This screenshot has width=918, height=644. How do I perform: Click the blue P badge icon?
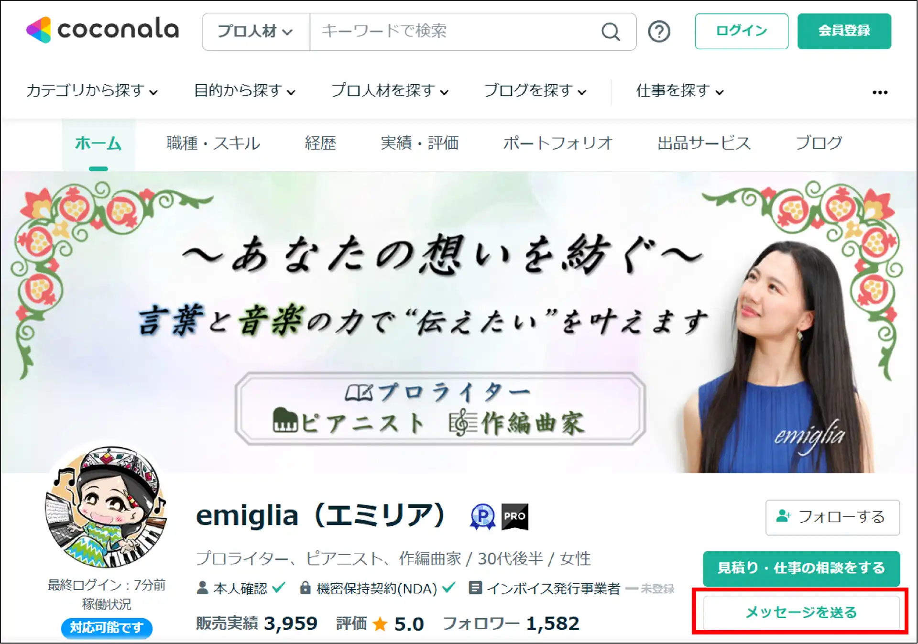482,516
